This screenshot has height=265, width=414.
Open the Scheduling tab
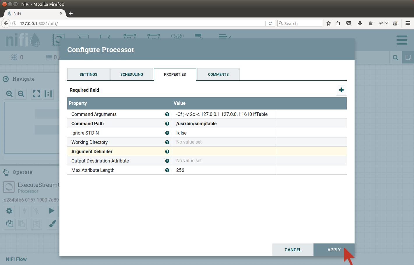pos(131,75)
